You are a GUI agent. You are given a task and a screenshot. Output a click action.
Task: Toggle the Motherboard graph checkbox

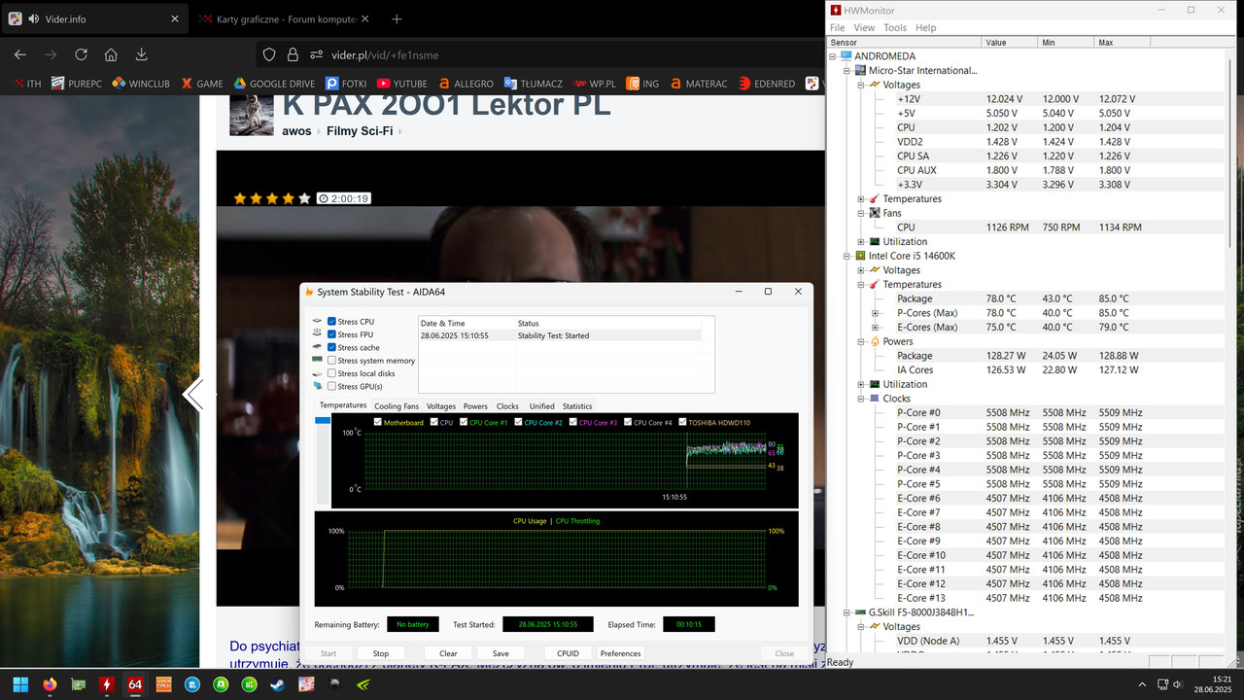point(378,423)
